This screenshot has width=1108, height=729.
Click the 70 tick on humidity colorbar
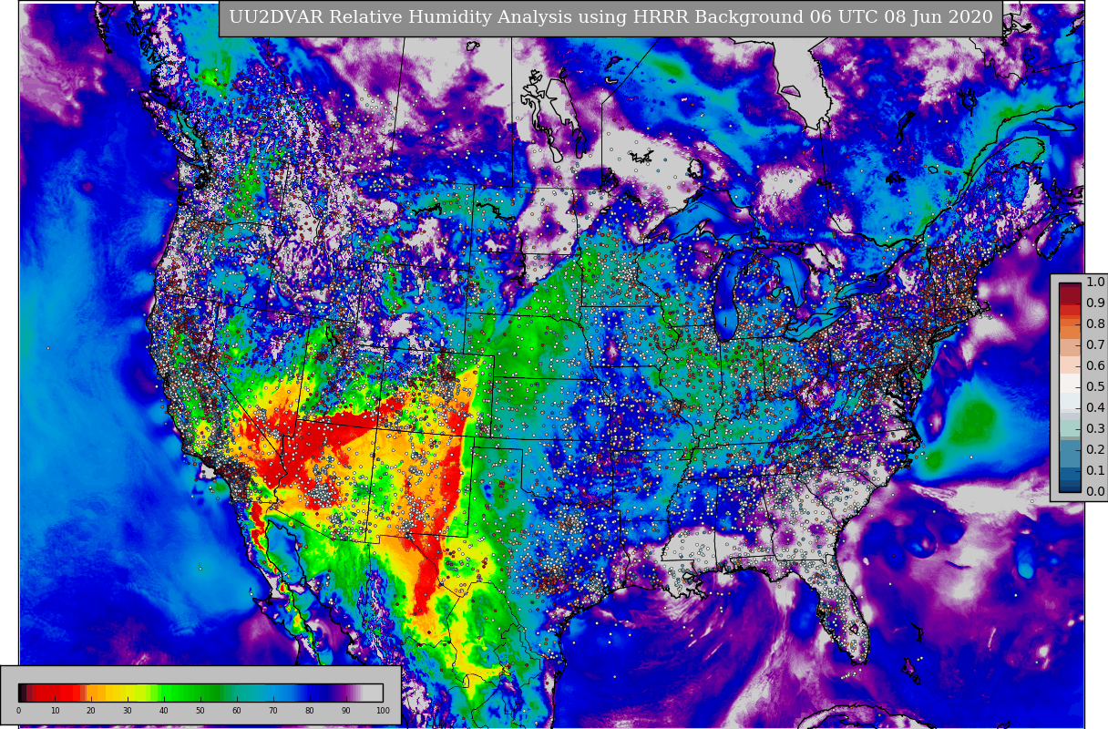point(273,711)
